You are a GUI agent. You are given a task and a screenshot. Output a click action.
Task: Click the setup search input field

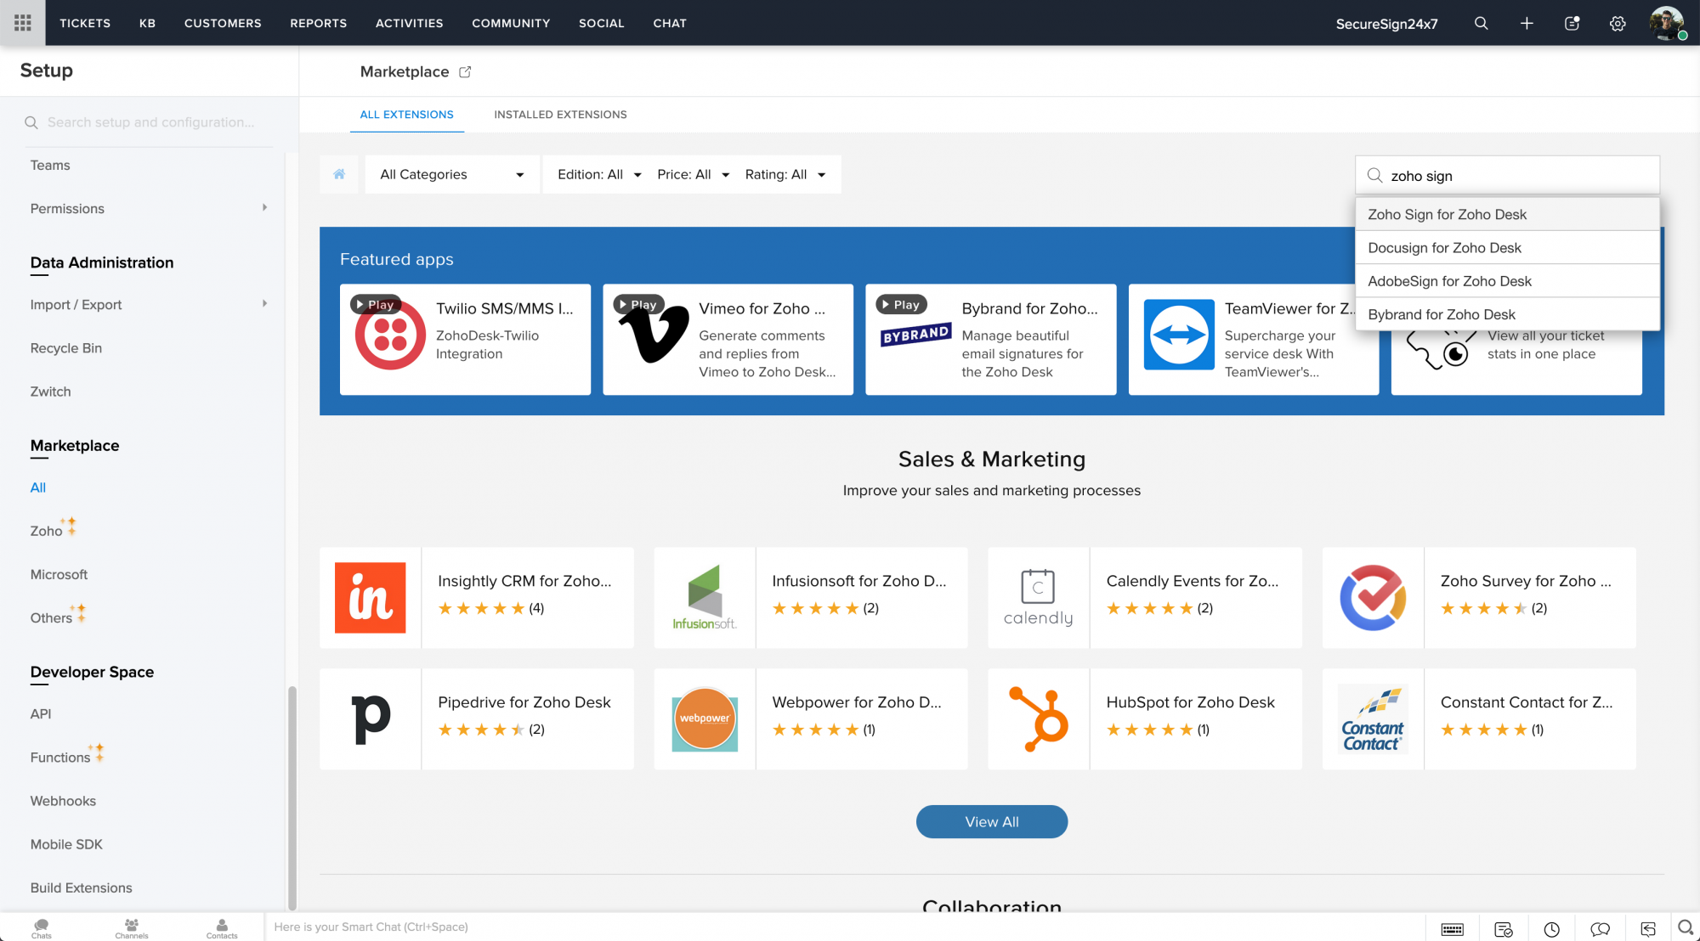(150, 122)
